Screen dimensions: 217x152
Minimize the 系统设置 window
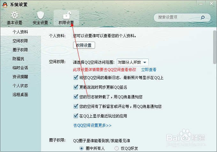click(201, 4)
